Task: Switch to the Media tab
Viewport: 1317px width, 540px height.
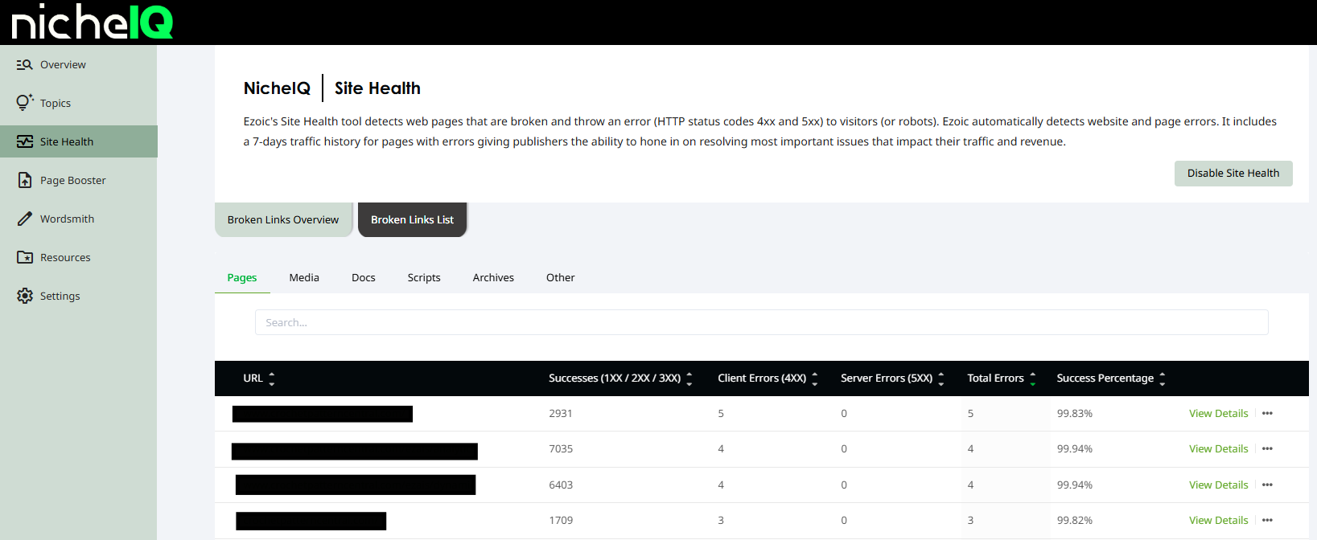Action: click(304, 278)
